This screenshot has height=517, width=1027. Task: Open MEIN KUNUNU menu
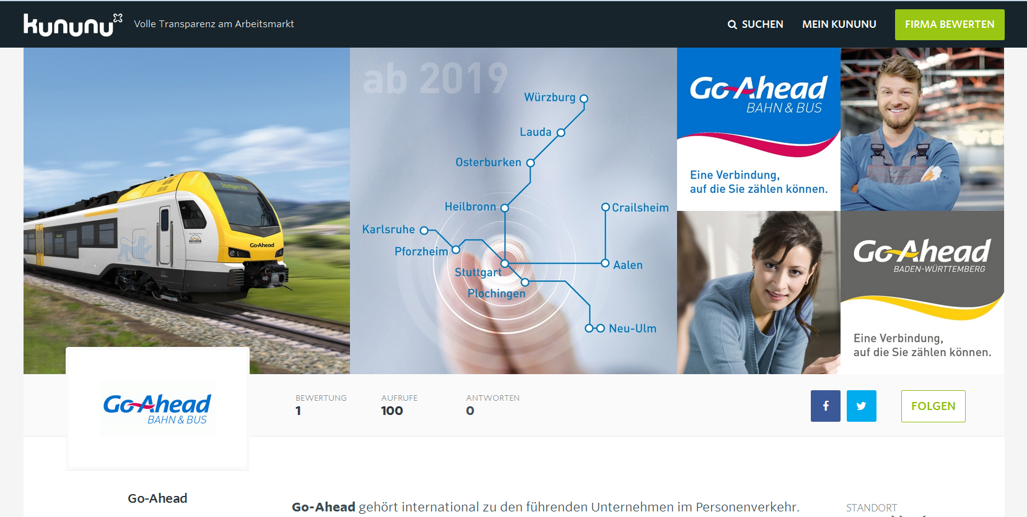839,25
